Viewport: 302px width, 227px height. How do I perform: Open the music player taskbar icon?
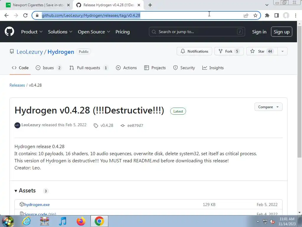click(x=63, y=221)
